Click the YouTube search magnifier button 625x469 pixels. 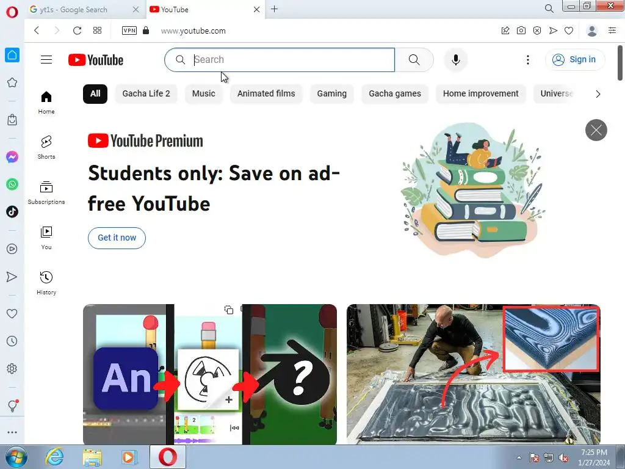click(x=414, y=60)
